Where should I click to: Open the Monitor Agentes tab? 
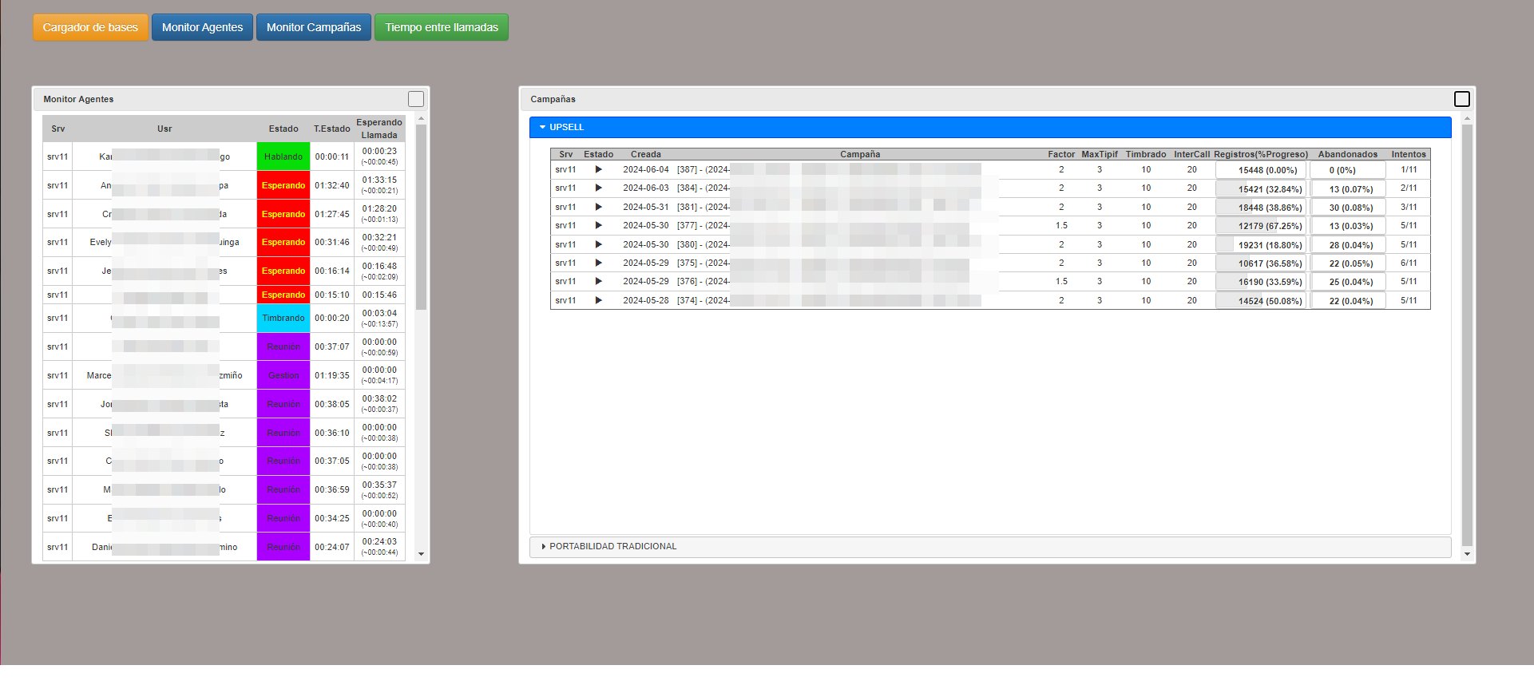[202, 27]
